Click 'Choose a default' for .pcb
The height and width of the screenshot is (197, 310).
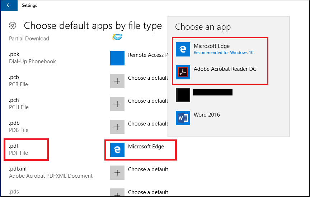(x=148, y=78)
